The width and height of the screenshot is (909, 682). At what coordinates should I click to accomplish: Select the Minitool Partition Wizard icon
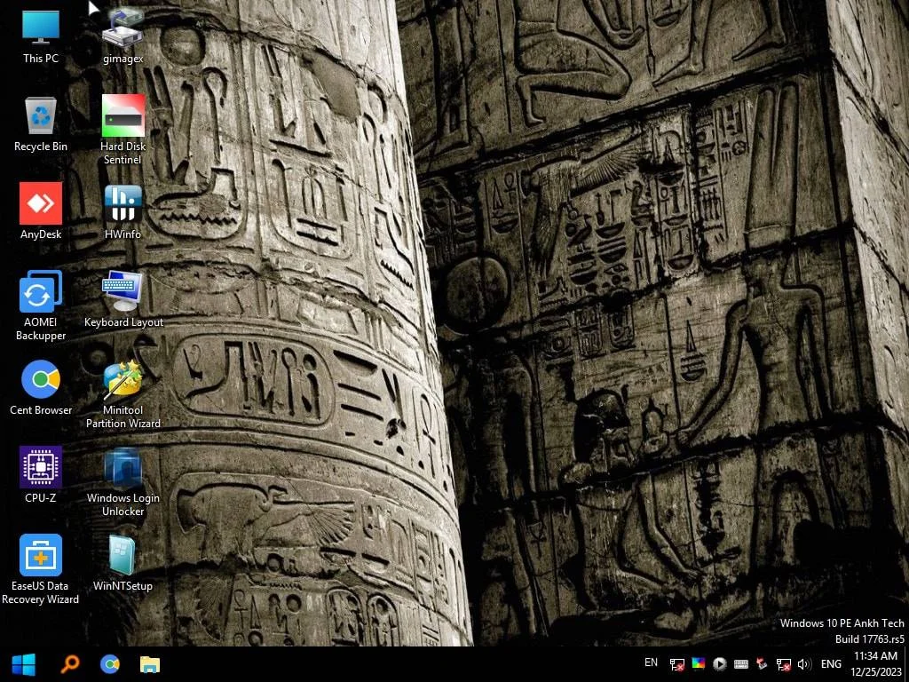[x=123, y=394]
